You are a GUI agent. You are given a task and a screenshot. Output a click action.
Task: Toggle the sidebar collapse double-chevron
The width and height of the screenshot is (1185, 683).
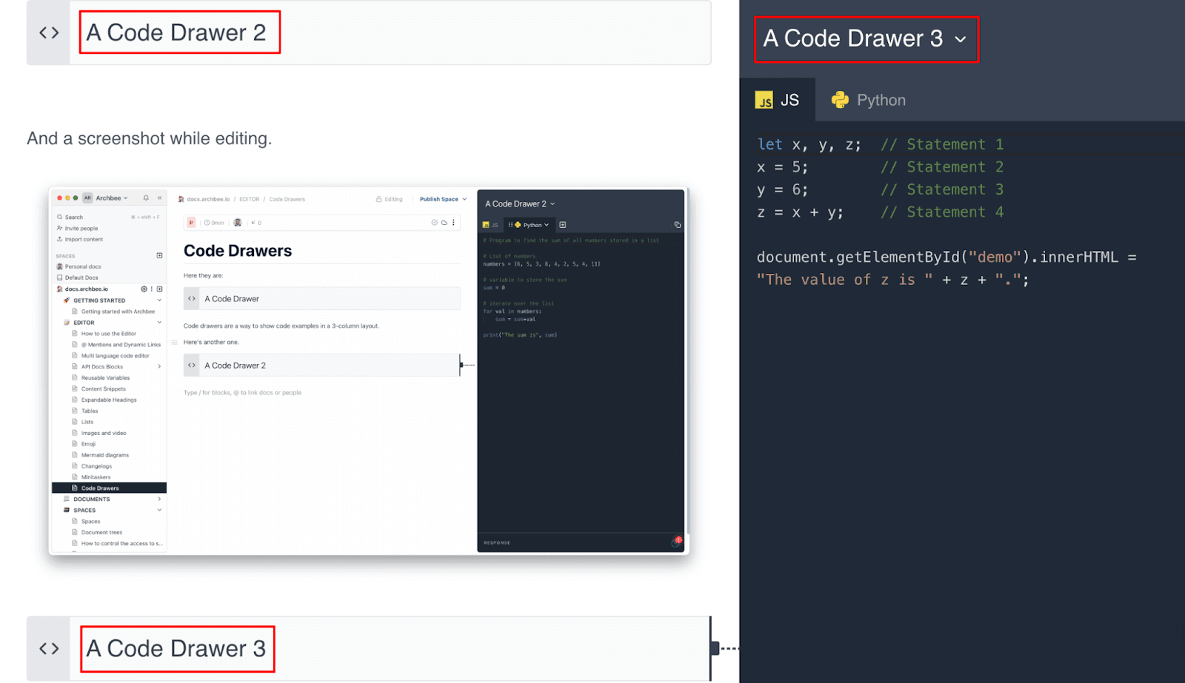pyautogui.click(x=159, y=198)
